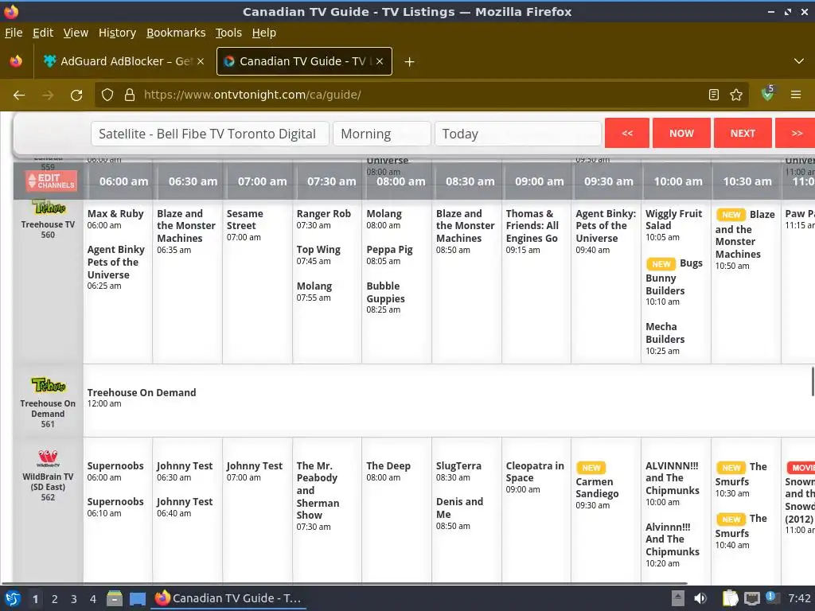
Task: View site security via the padlock icon
Action: 130,95
